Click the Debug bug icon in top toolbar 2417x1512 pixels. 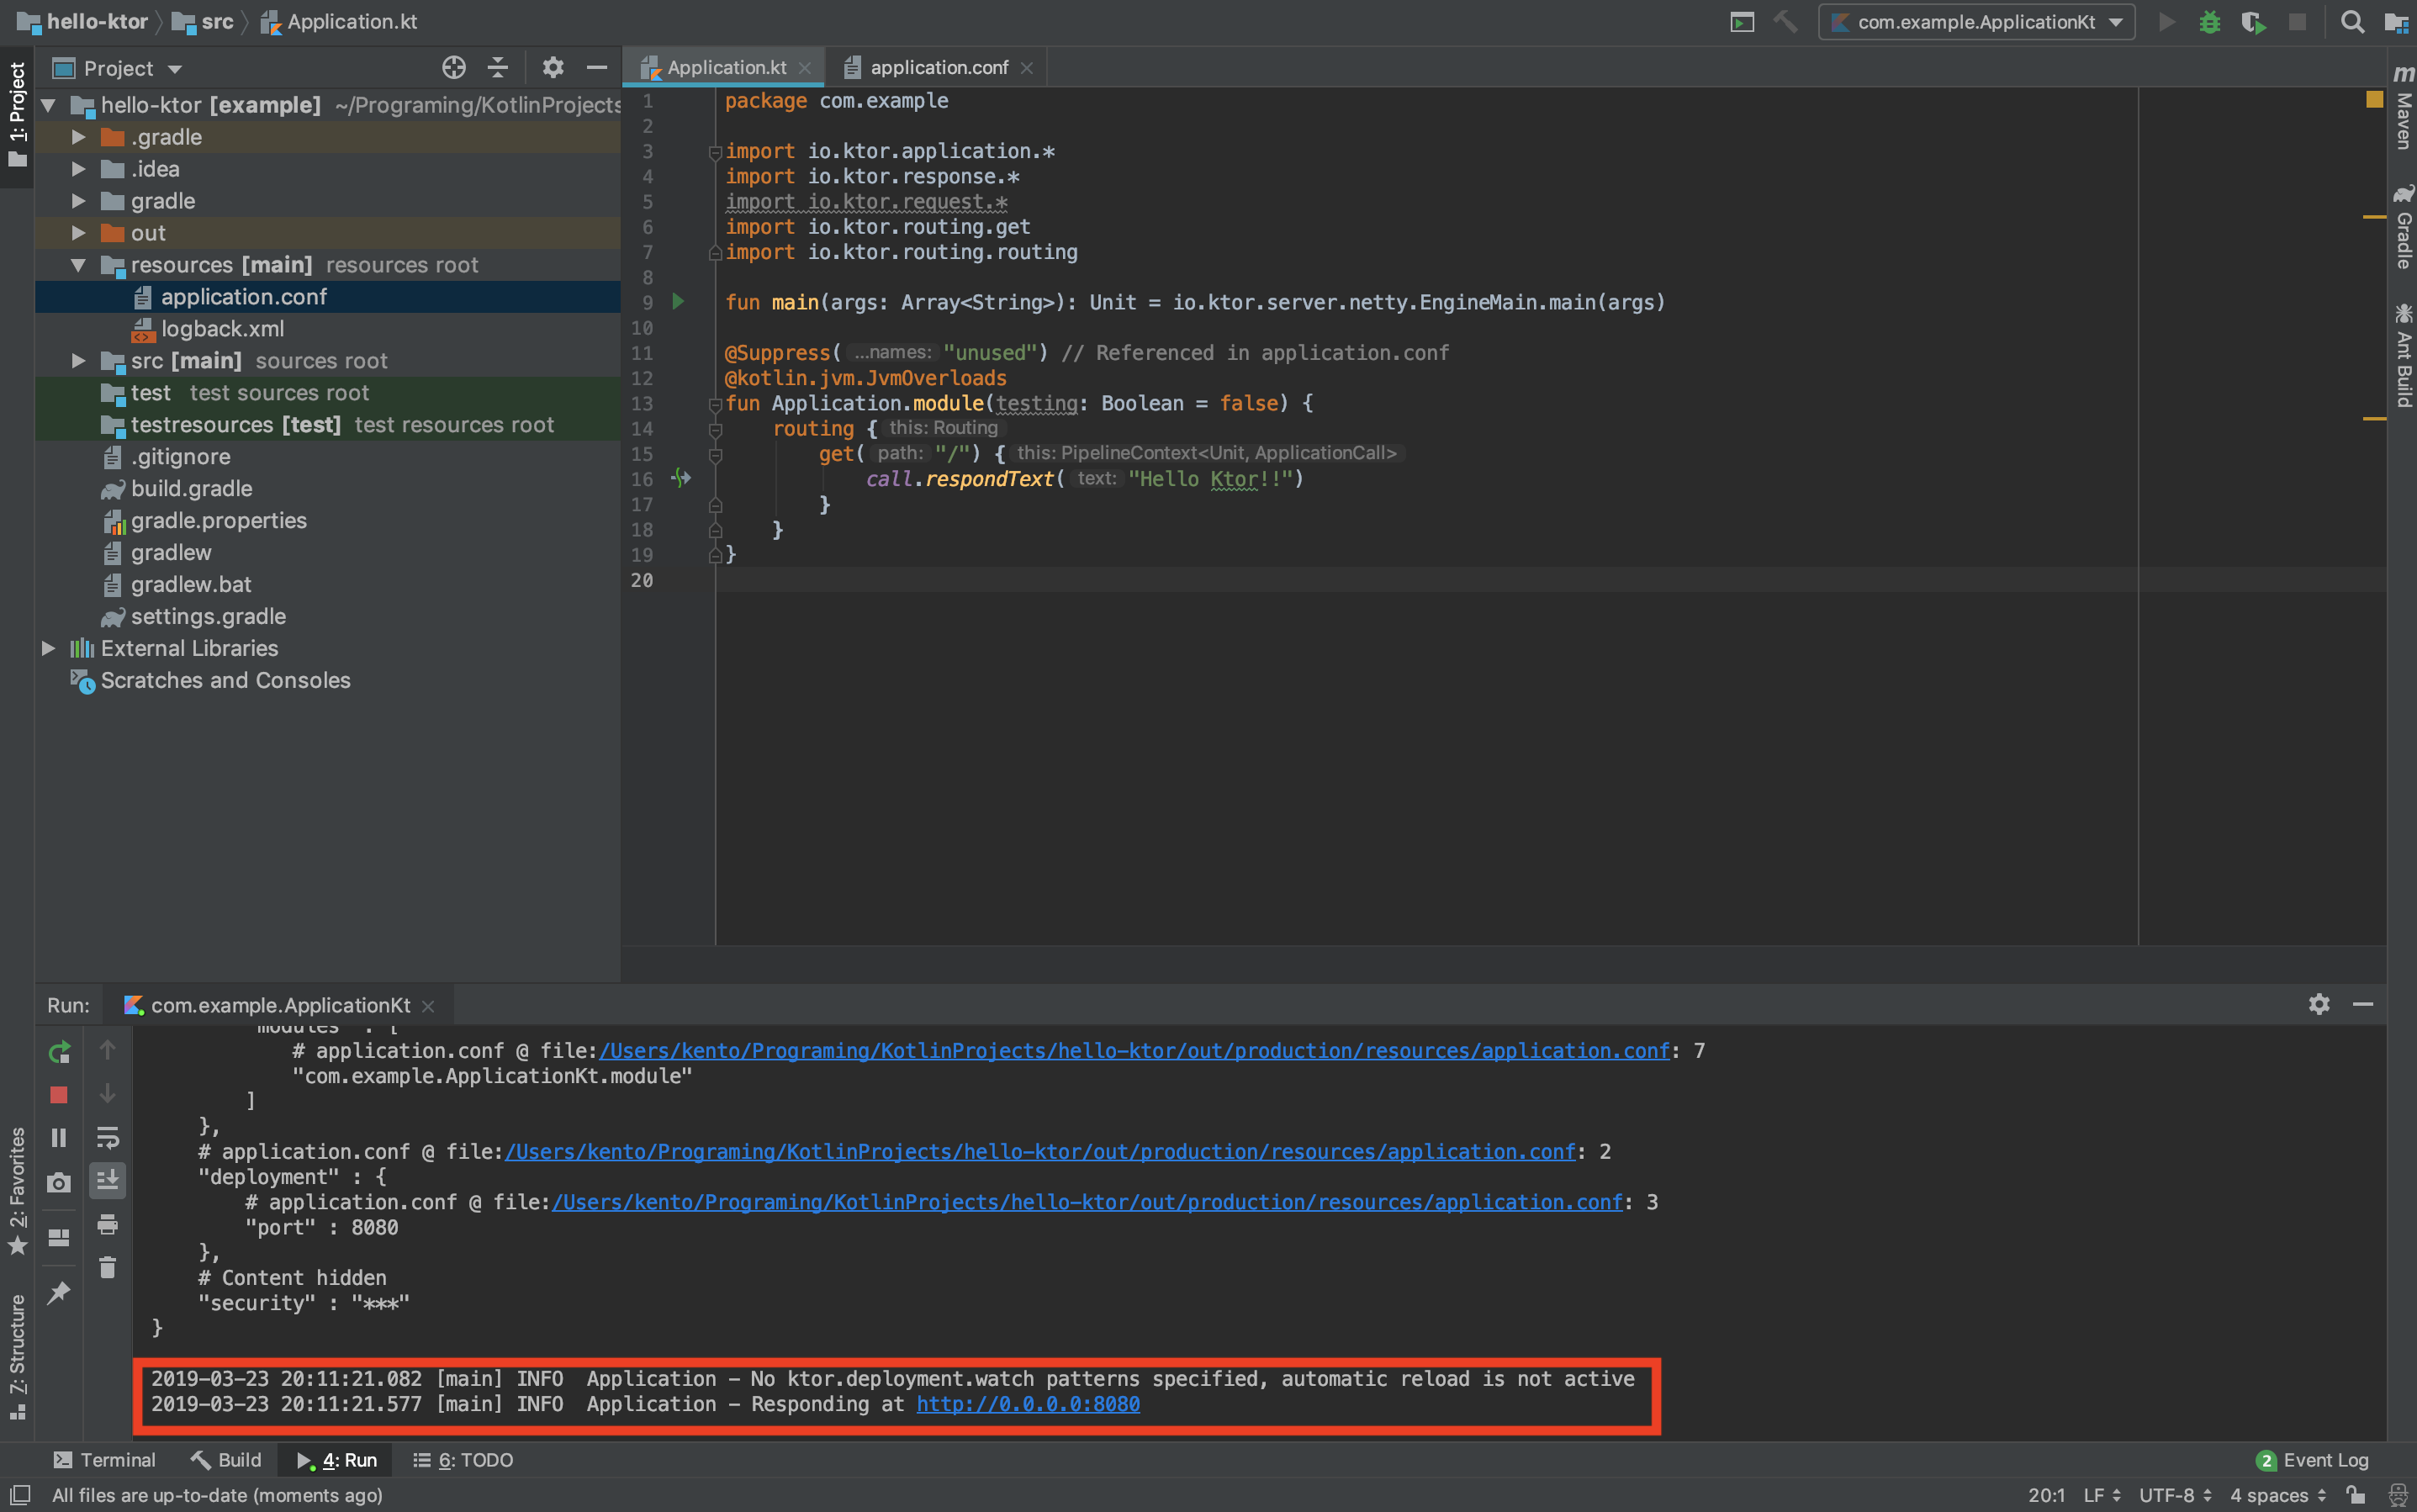pyautogui.click(x=2209, y=22)
